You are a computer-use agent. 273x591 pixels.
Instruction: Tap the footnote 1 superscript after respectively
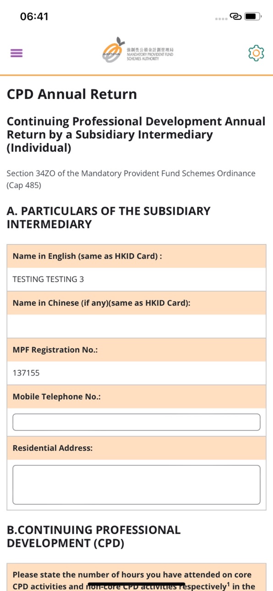(x=228, y=584)
